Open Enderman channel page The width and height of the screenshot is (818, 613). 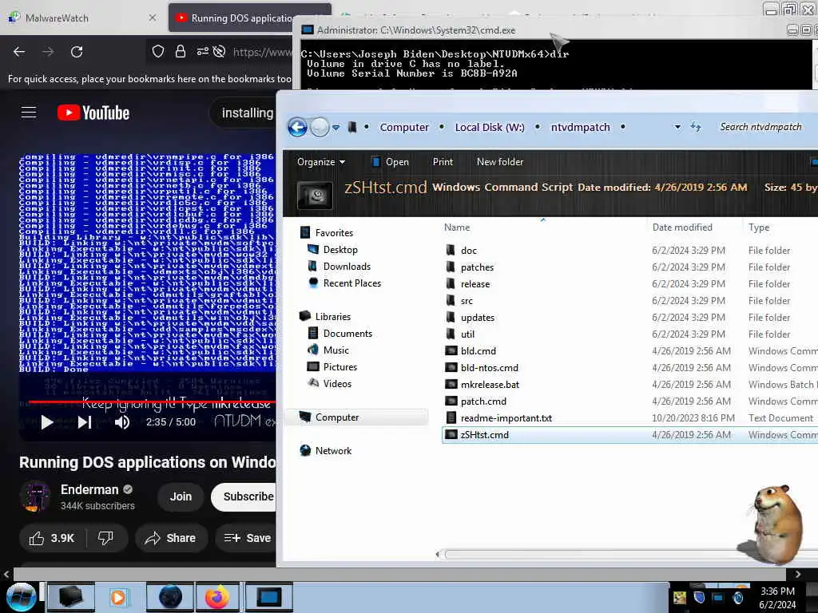(89, 489)
